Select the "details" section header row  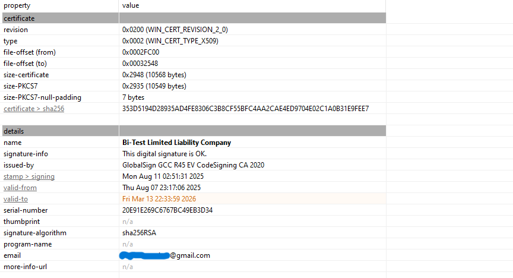(x=14, y=131)
